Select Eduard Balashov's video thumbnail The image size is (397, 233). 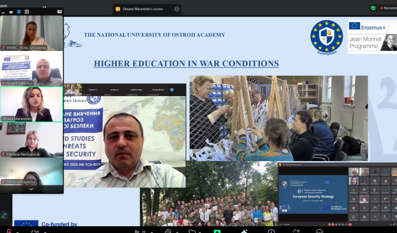(32, 69)
